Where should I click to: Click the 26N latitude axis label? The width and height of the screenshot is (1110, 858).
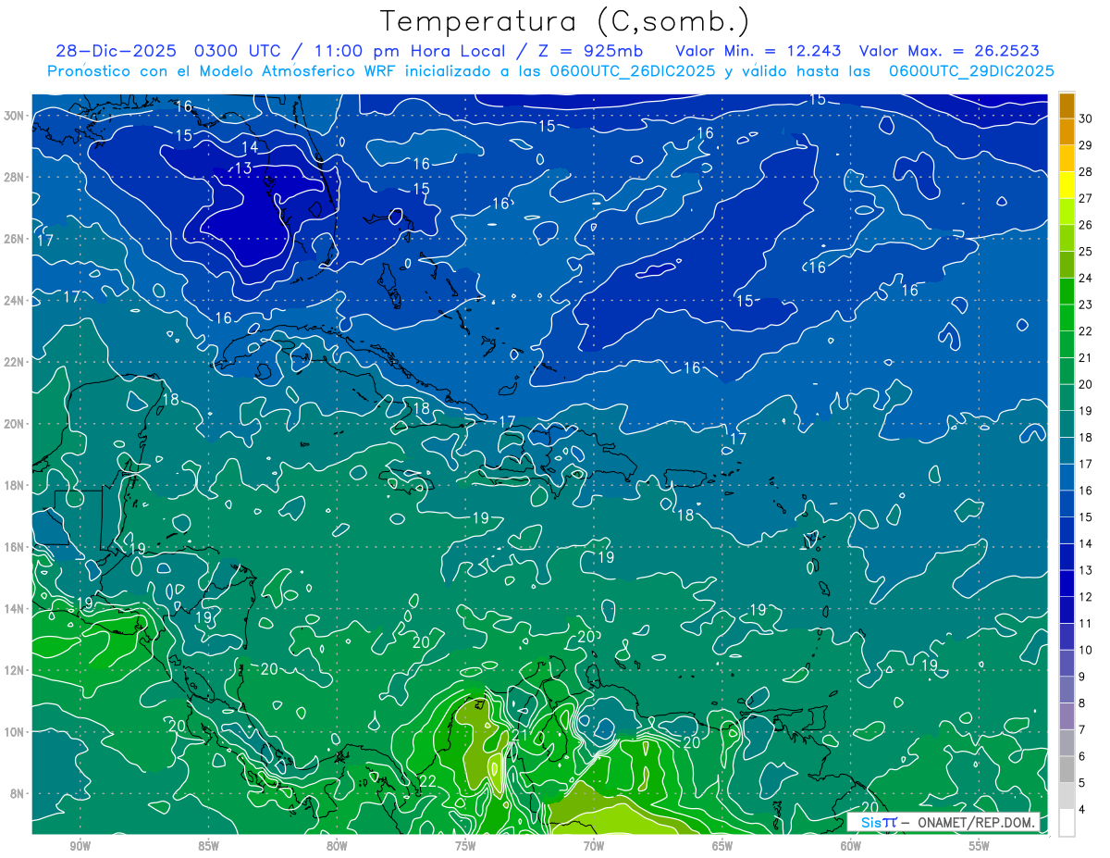tap(16, 239)
